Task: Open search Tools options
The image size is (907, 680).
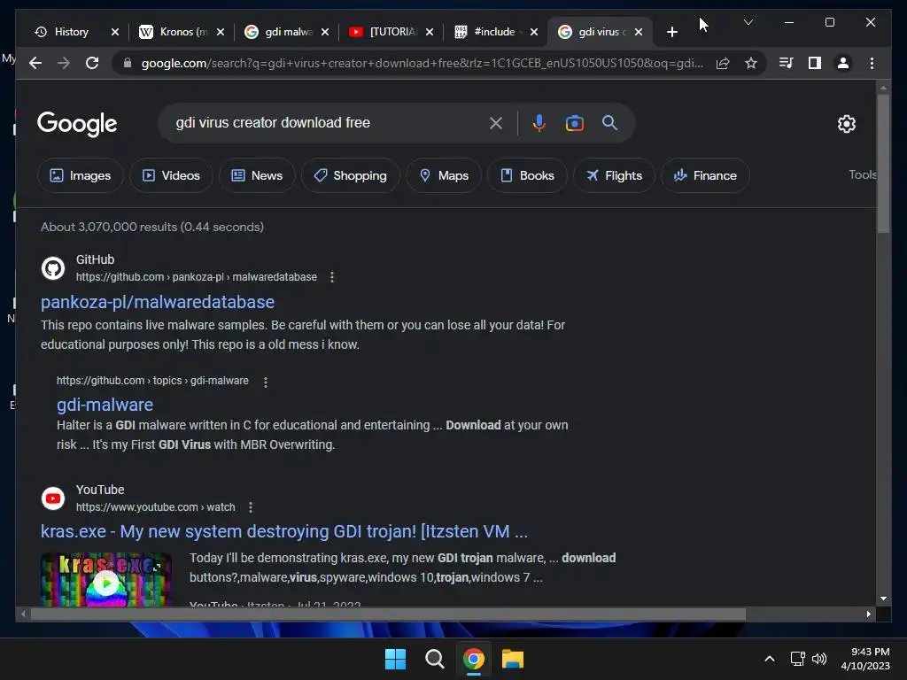Action: pyautogui.click(x=863, y=174)
